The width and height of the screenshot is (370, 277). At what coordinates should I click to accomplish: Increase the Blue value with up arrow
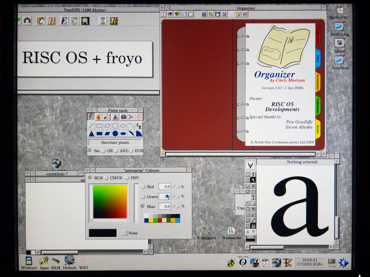[178, 206]
